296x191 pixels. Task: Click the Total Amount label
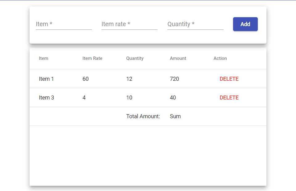(x=143, y=116)
